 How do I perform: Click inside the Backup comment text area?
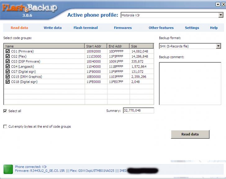pos(190,84)
